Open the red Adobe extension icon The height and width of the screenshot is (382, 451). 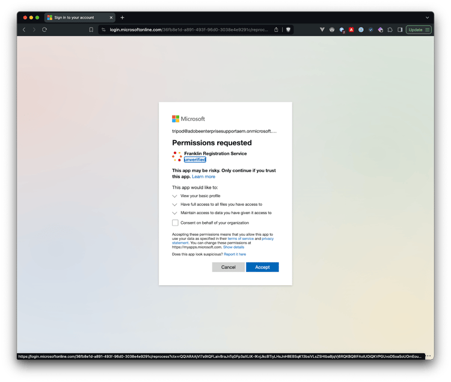click(351, 29)
